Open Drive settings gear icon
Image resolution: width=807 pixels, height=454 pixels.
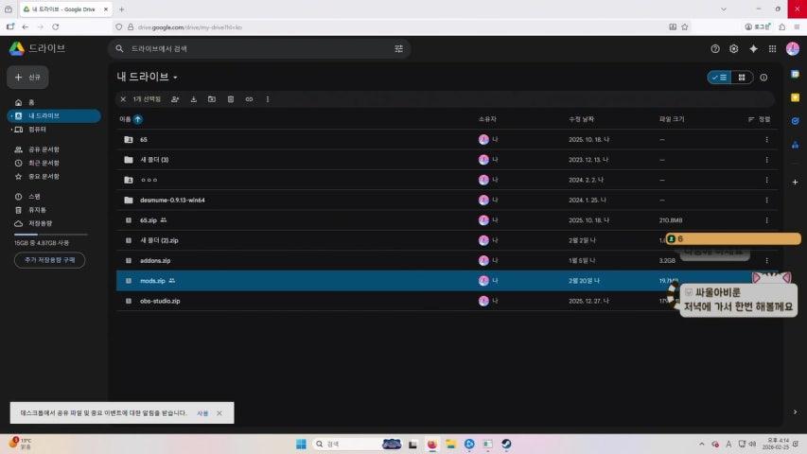734,48
